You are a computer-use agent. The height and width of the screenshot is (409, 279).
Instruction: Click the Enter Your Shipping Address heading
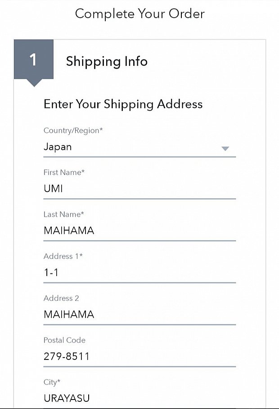point(123,105)
